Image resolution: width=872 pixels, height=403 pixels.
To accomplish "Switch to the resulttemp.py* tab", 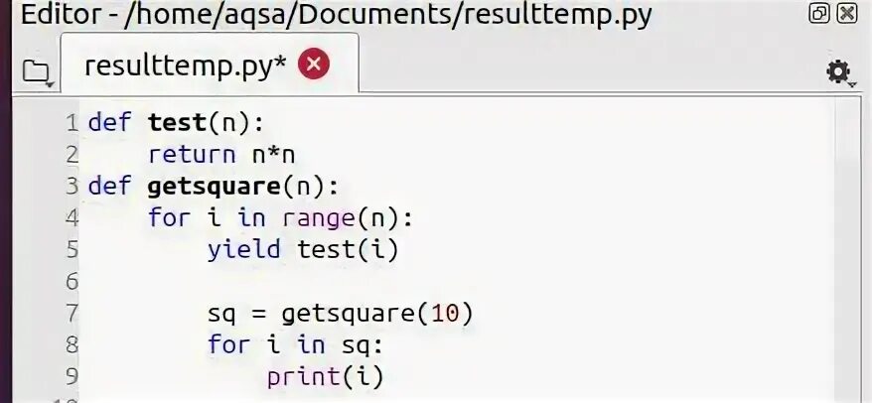I will coord(185,66).
